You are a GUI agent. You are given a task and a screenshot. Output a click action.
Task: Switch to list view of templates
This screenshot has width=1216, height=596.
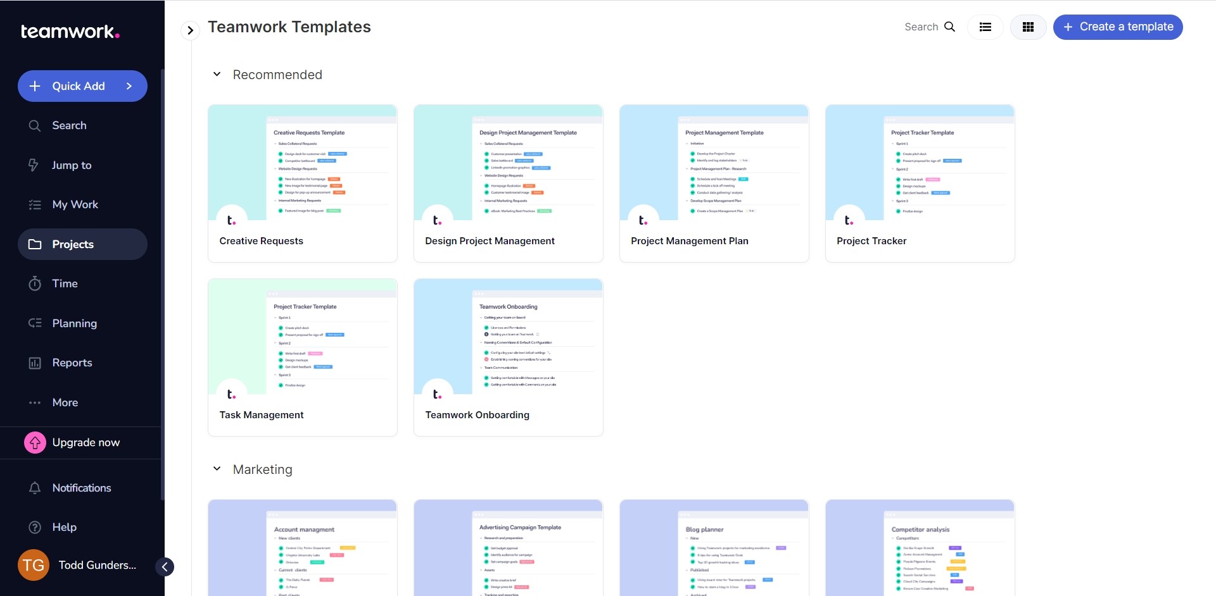tap(985, 27)
